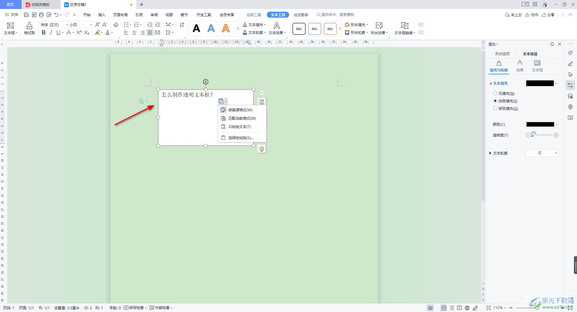Click the Print icon in quick toolbar
This screenshot has height=312, width=577.
(x=41, y=15)
